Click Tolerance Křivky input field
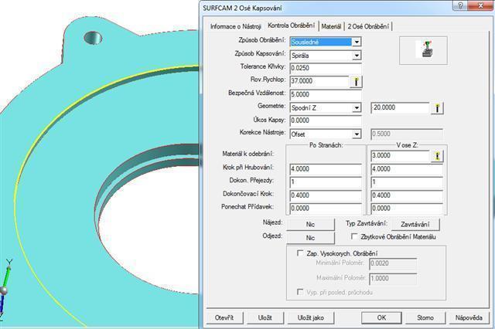The height and width of the screenshot is (329, 495). (326, 68)
